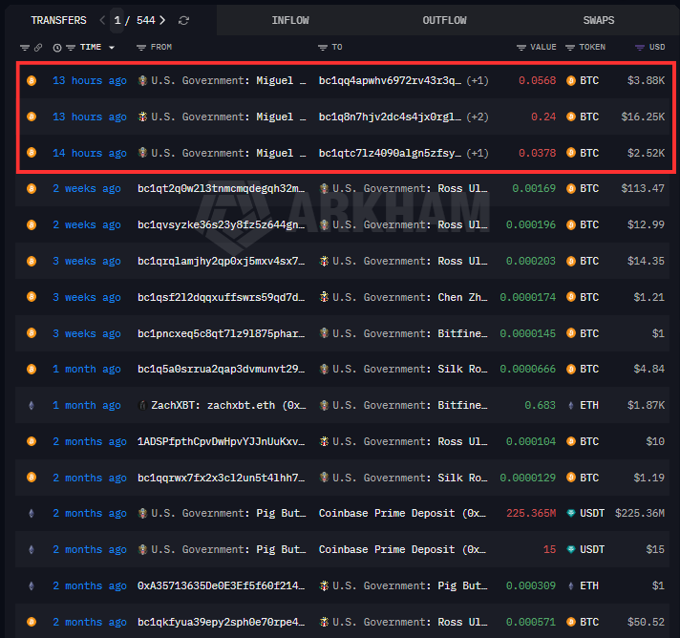This screenshot has height=638, width=680.
Task: Open address bc1qq4apwhv6972rv43r3q
Action: point(390,80)
